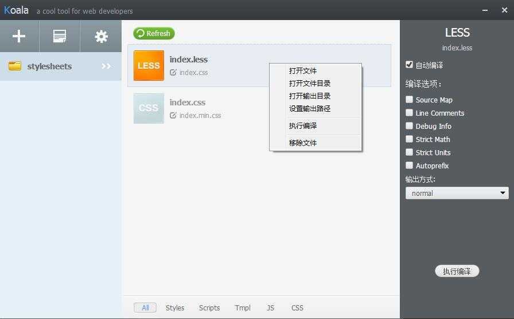Filter the list by Tmpl
Image resolution: width=514 pixels, height=319 pixels.
click(x=243, y=308)
